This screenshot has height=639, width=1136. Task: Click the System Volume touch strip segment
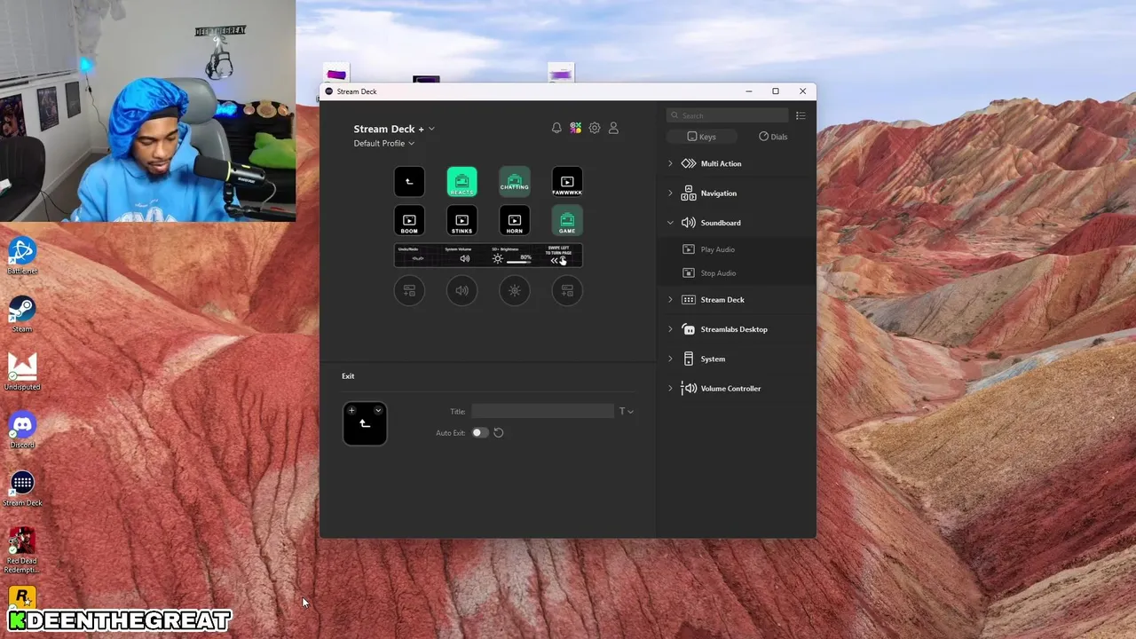click(x=464, y=255)
